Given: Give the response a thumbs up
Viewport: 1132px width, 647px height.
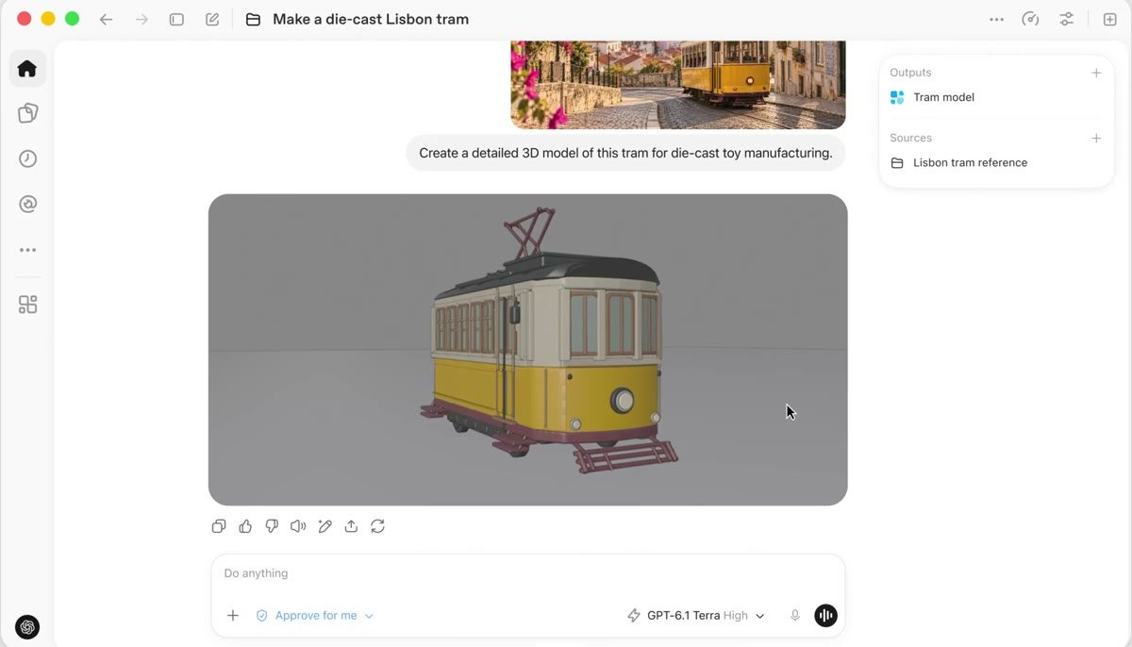Looking at the screenshot, I should click(245, 526).
